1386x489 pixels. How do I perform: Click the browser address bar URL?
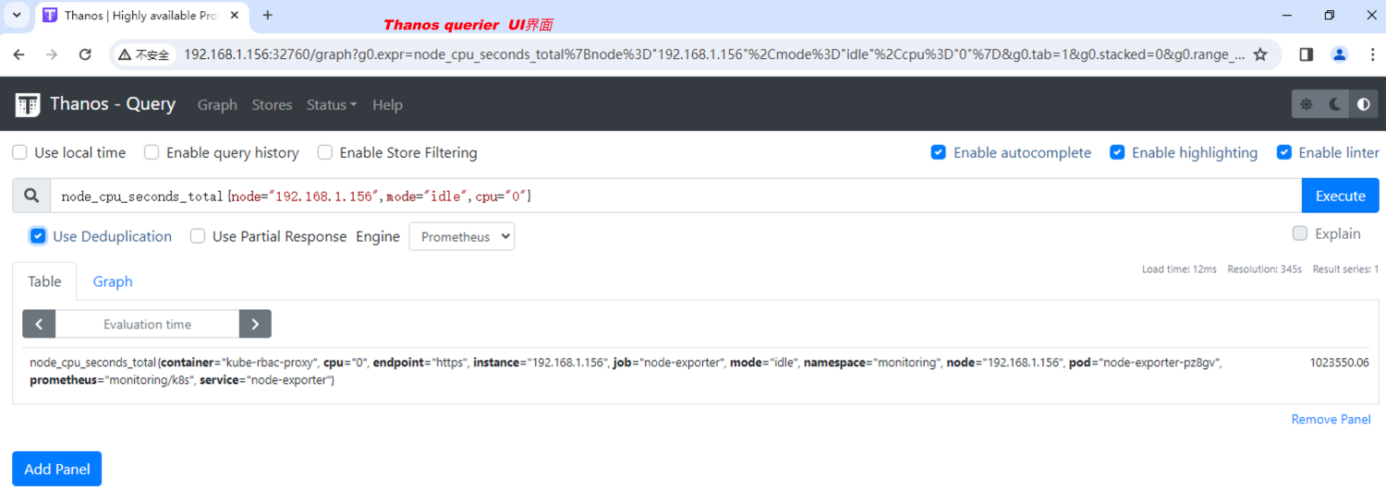tap(713, 54)
